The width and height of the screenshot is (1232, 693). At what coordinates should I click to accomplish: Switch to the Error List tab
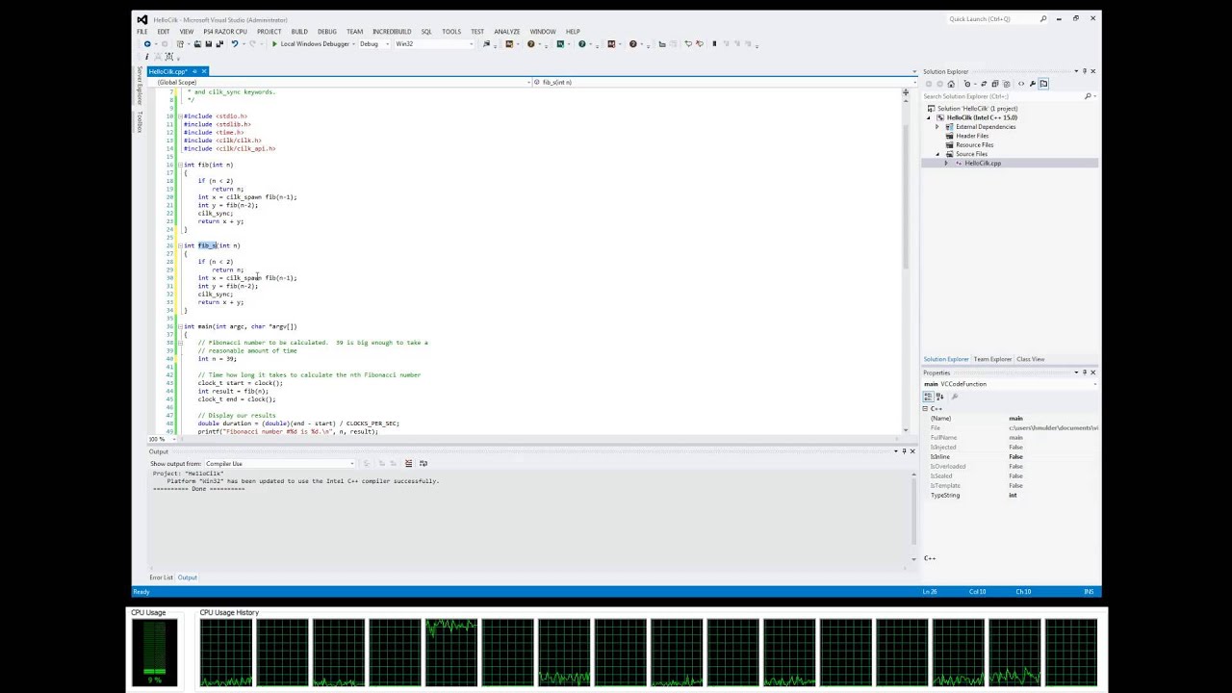click(x=161, y=577)
